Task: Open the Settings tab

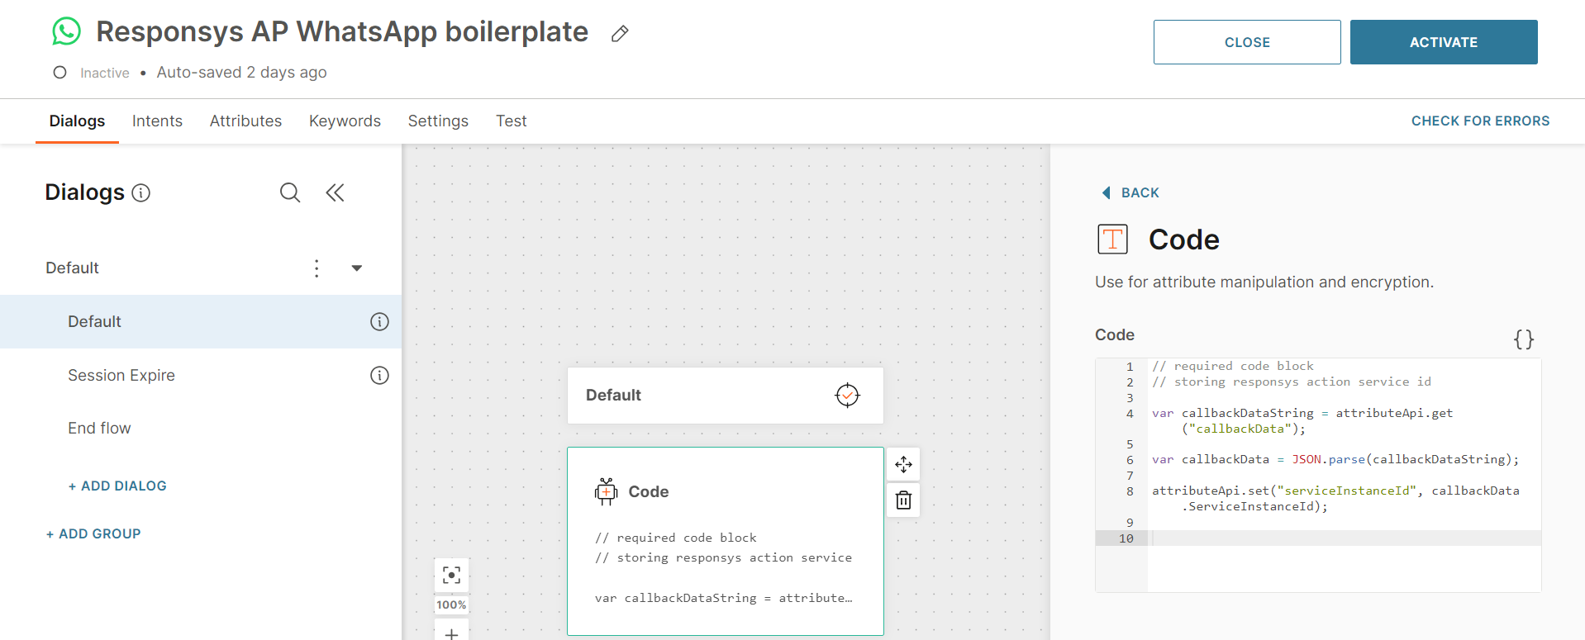Action: pos(438,121)
